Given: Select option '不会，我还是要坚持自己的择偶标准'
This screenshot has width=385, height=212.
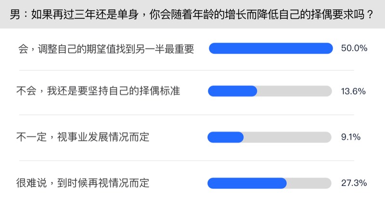Looking at the screenshot, I should point(98,91).
